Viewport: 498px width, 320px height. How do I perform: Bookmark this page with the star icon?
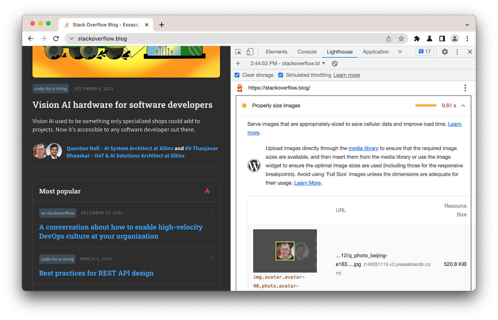pos(401,39)
